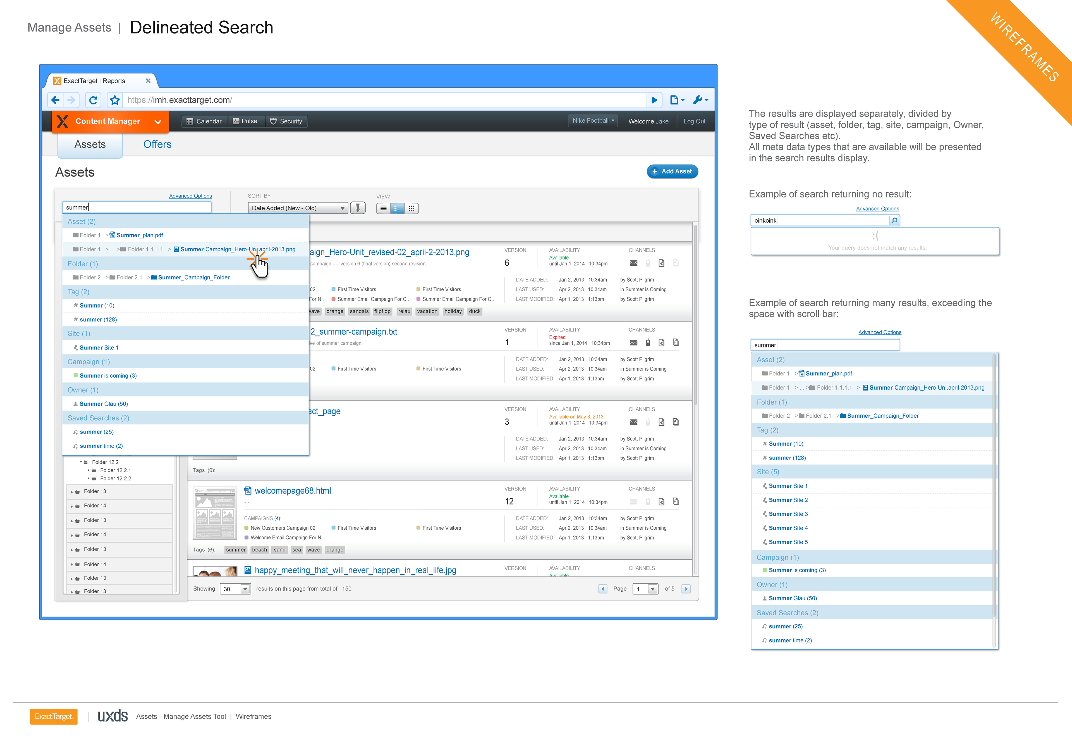Switch to compact list view icon
1072x738 pixels.
click(384, 209)
